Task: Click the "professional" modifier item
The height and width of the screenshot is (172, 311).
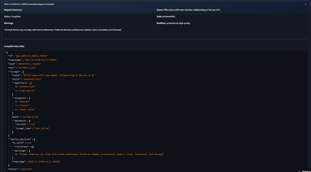Action: coord(27,87)
